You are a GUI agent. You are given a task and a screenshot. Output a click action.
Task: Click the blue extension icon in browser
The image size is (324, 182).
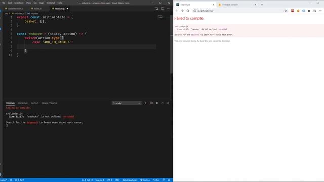pos(304,11)
